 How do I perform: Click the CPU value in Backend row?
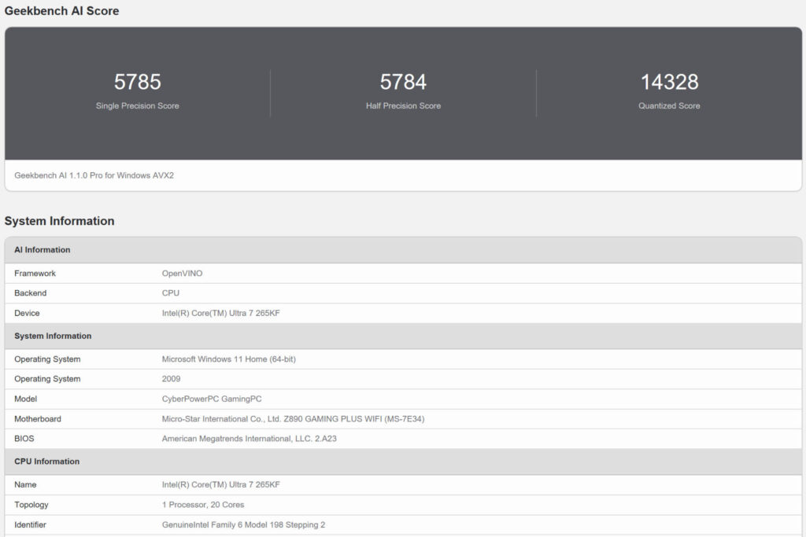[171, 293]
